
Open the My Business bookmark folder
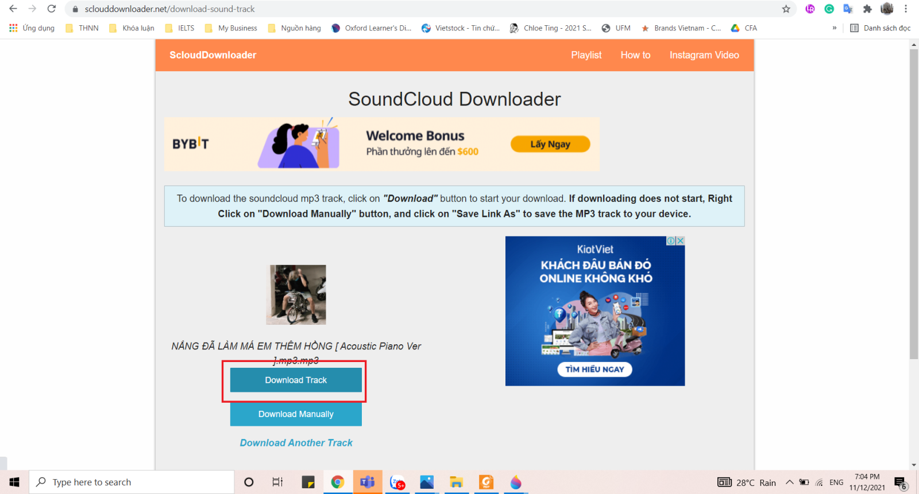tap(231, 28)
